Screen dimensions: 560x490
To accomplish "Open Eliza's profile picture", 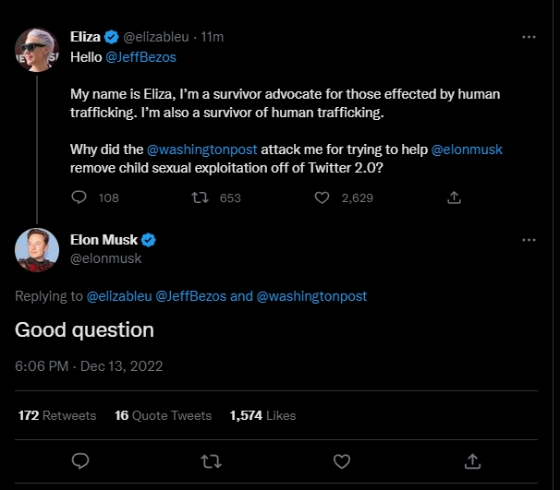I will [x=37, y=49].
